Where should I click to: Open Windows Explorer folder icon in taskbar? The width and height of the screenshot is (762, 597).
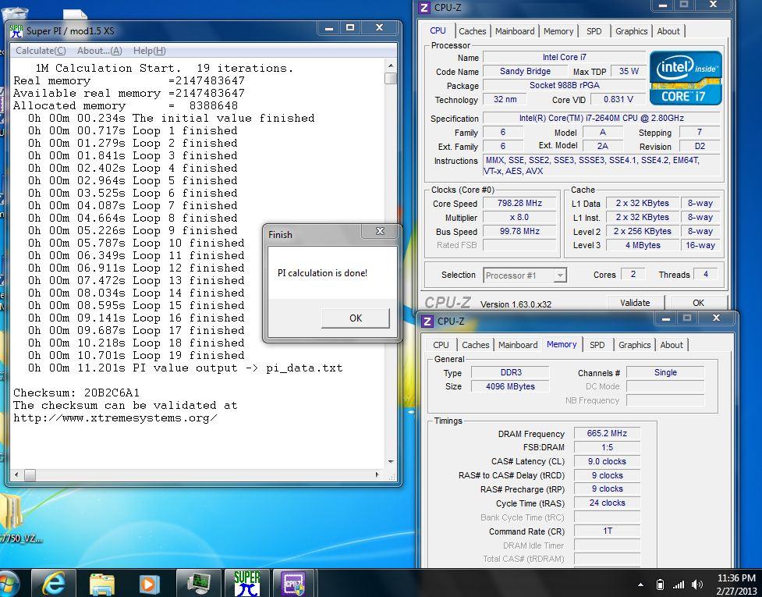coord(101,584)
